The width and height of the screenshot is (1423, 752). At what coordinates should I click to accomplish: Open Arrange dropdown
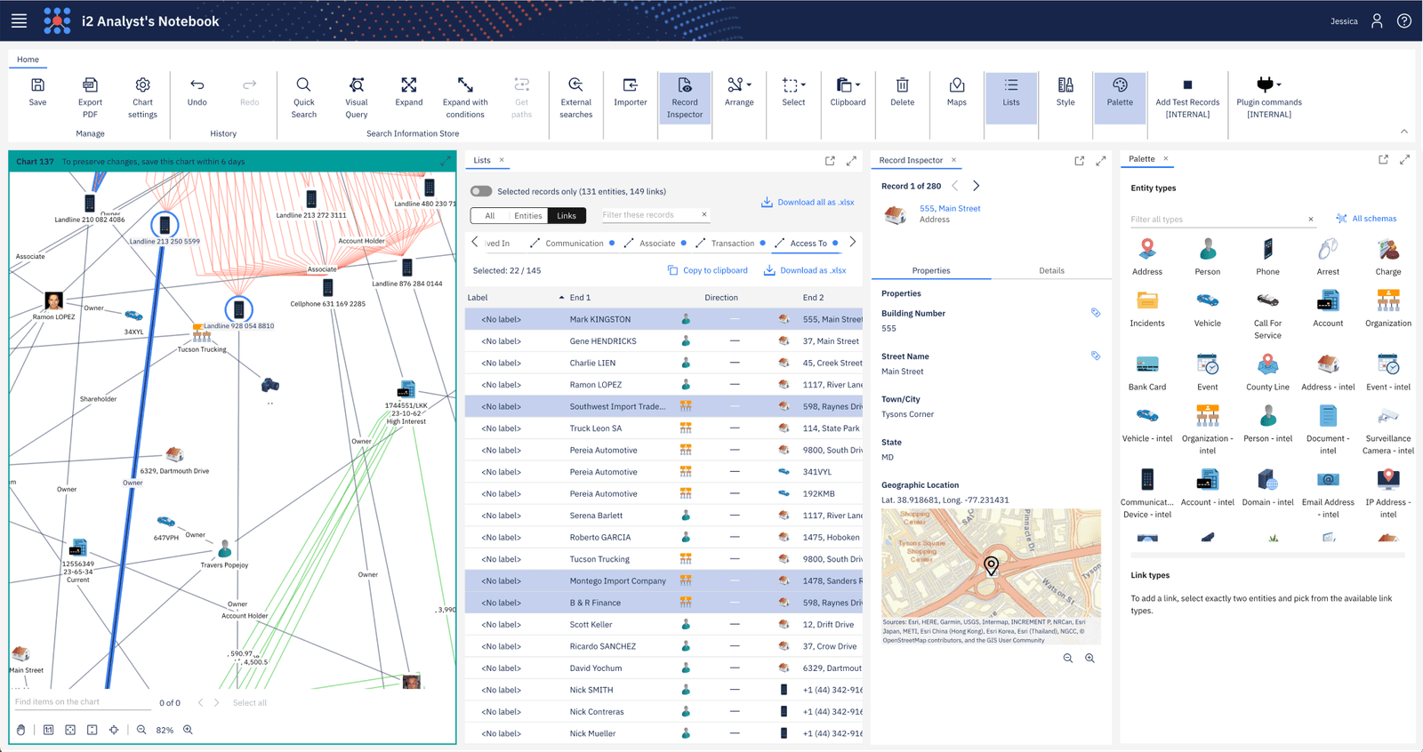coord(739,92)
